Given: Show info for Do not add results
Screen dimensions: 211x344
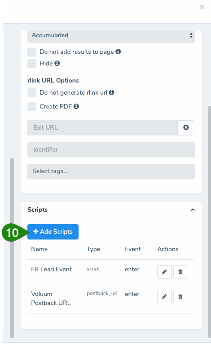Looking at the screenshot, I should [118, 52].
